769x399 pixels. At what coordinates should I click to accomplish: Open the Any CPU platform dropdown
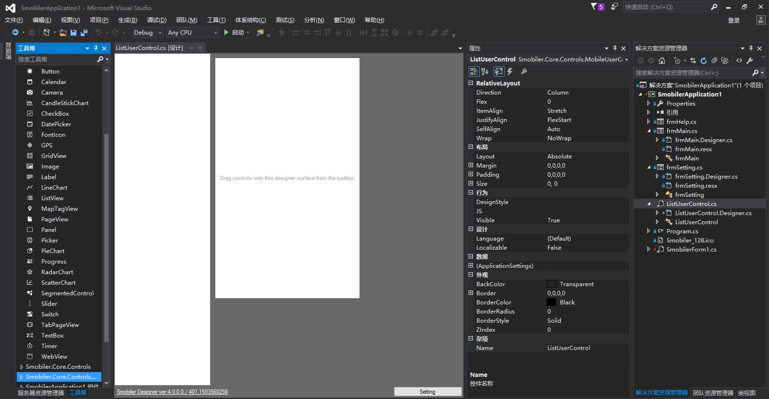[192, 32]
